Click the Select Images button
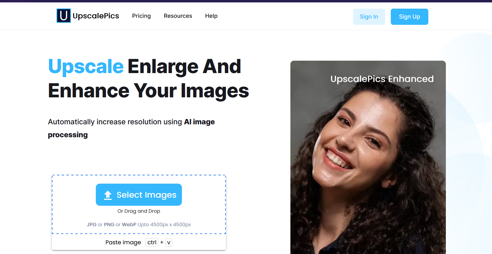This screenshot has width=492, height=254. tap(139, 195)
